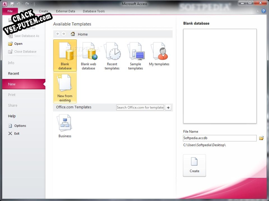Click the back arrow in template navigation
Image resolution: width=269 pixels, height=201 pixels.
58,34
